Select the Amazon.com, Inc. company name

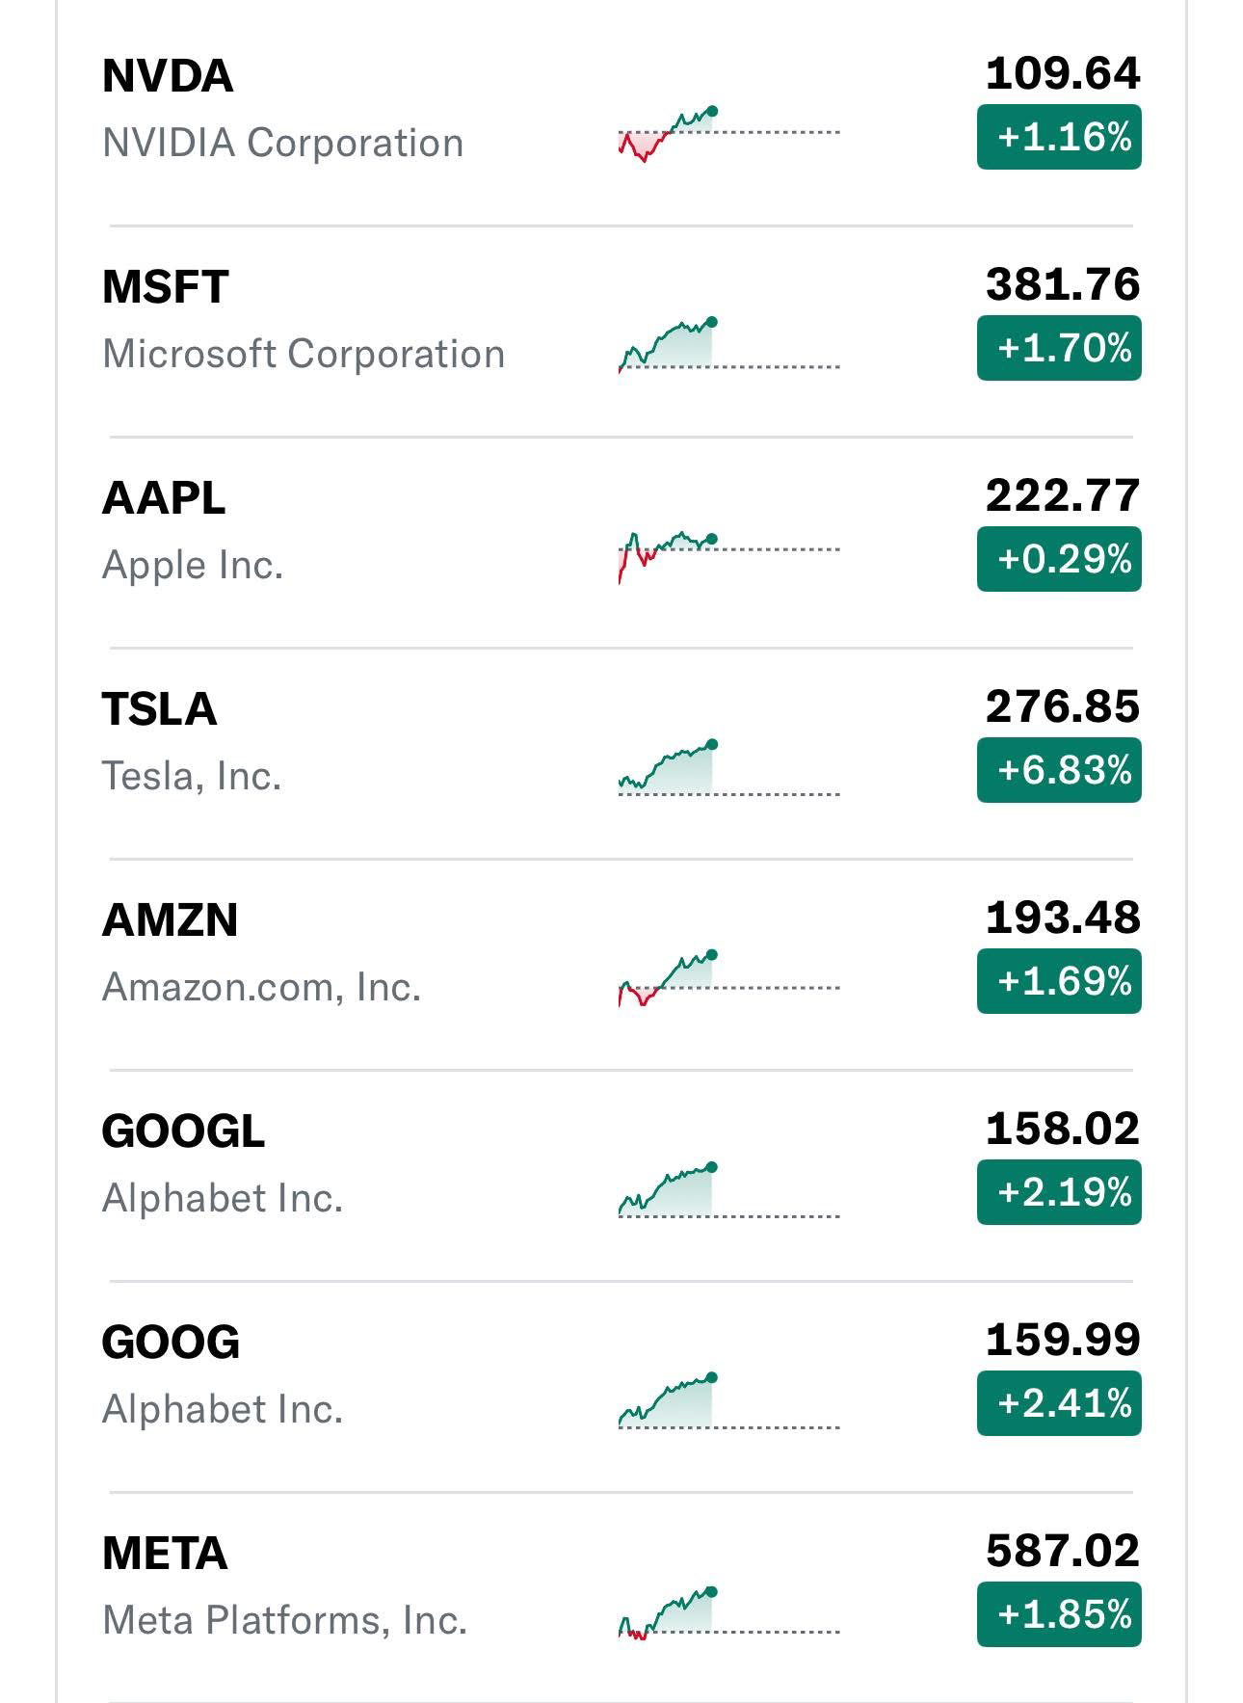point(261,987)
